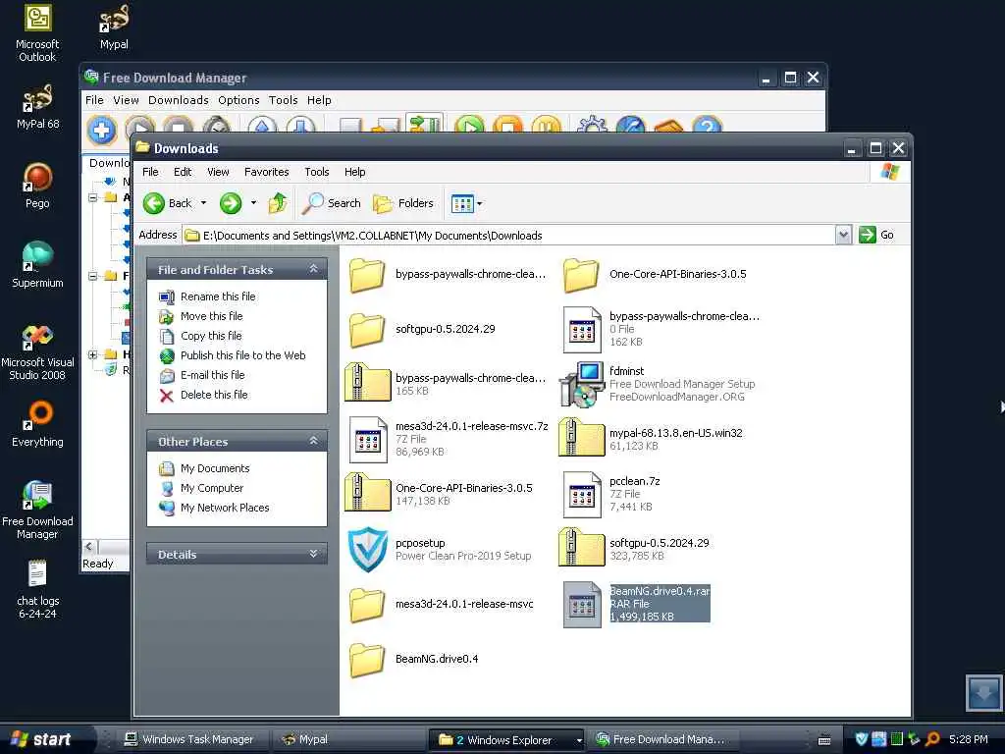
Task: Open Edit menu in Downloads window
Action: [183, 172]
